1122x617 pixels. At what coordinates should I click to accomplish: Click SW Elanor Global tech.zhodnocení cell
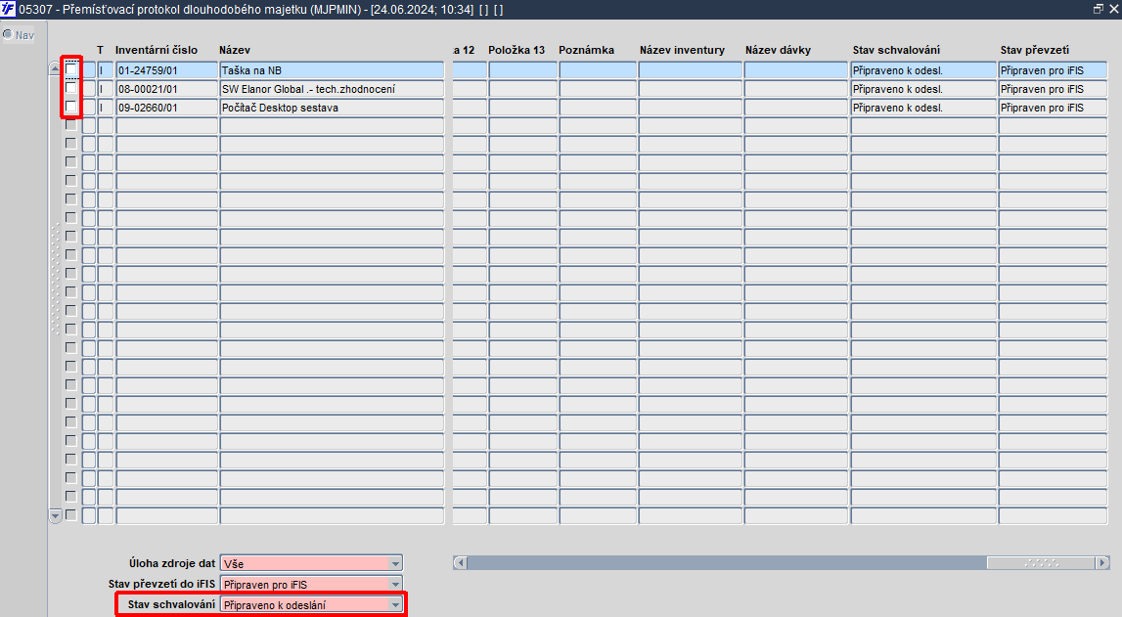click(x=332, y=89)
